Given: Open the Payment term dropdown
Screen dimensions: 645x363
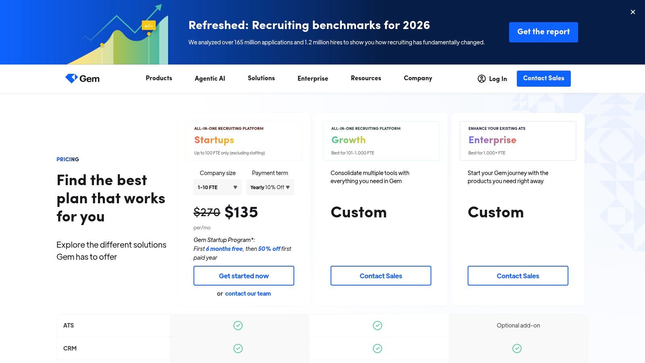Looking at the screenshot, I should click(x=270, y=187).
